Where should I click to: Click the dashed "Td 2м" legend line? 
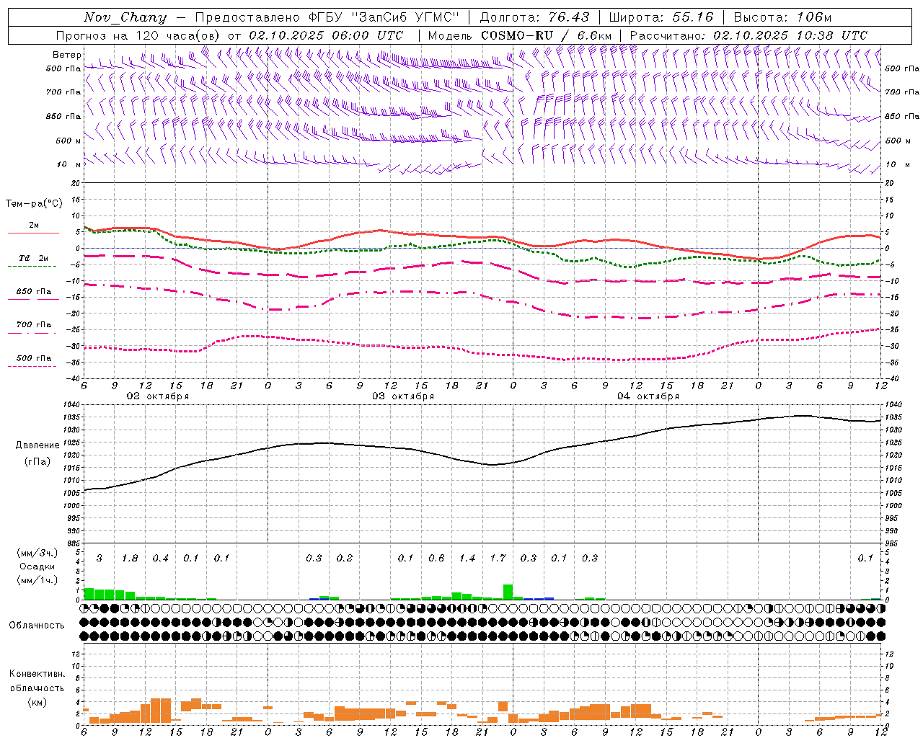click(32, 266)
